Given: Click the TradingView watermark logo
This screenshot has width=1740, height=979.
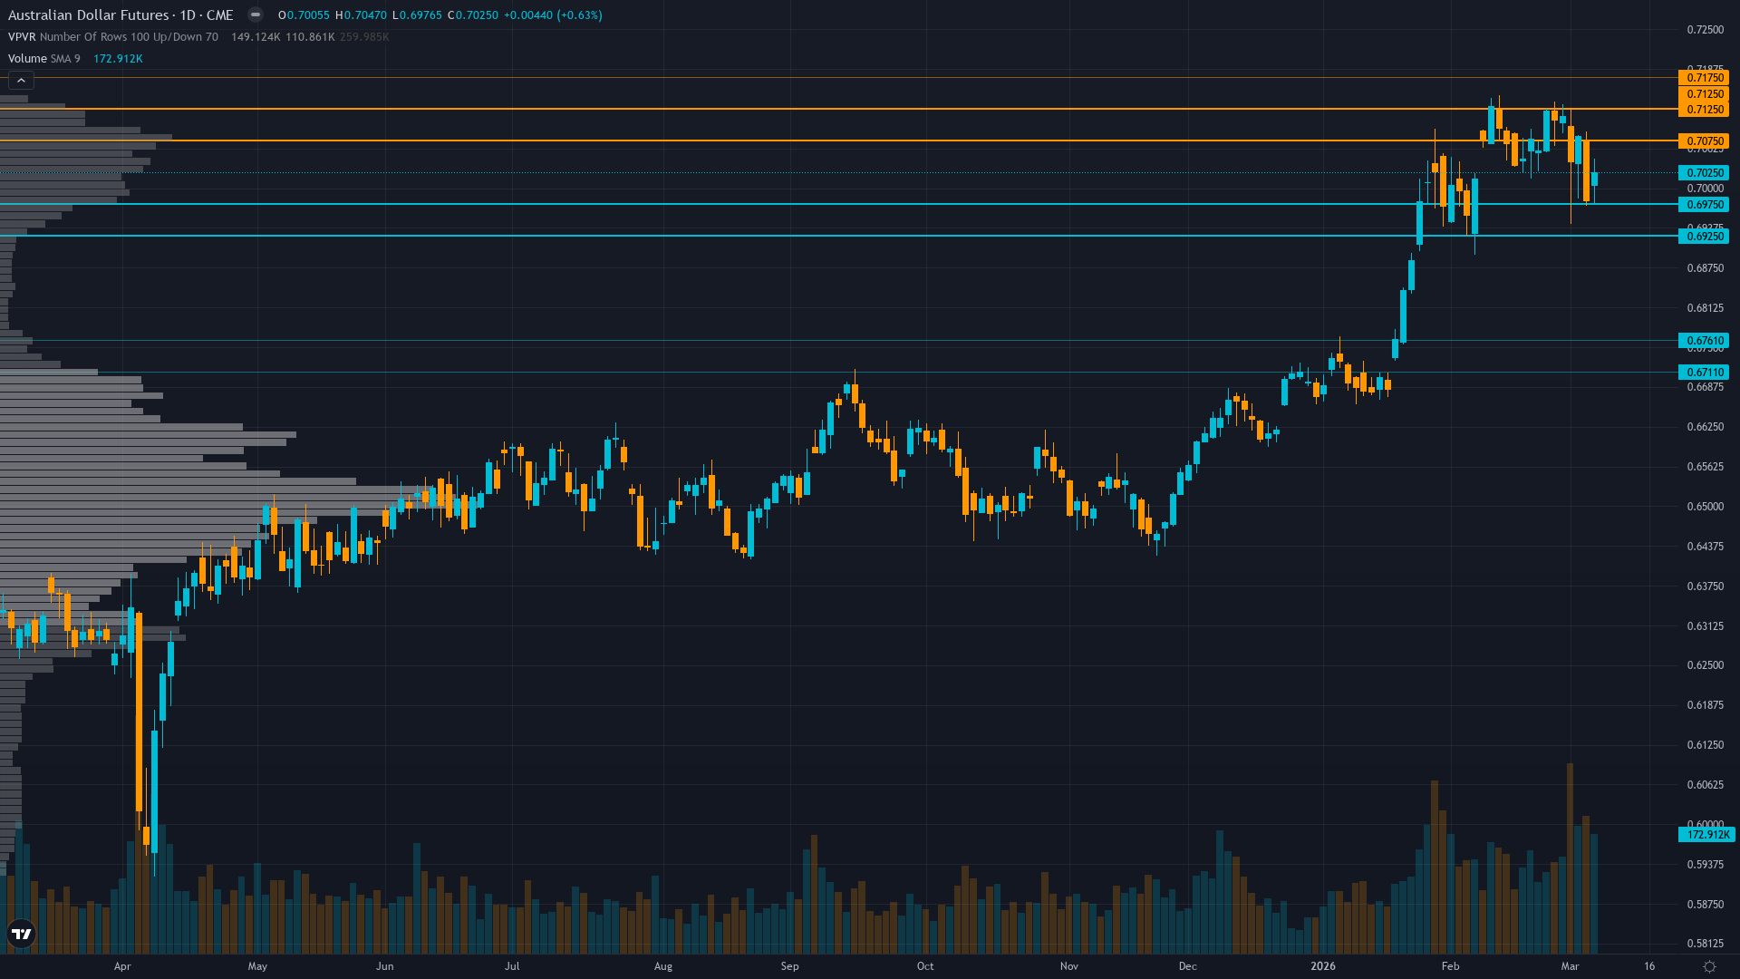Looking at the screenshot, I should pyautogui.click(x=21, y=934).
